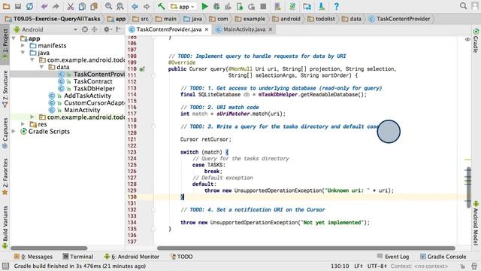Collapse the java folder in project tree

(x=23, y=53)
